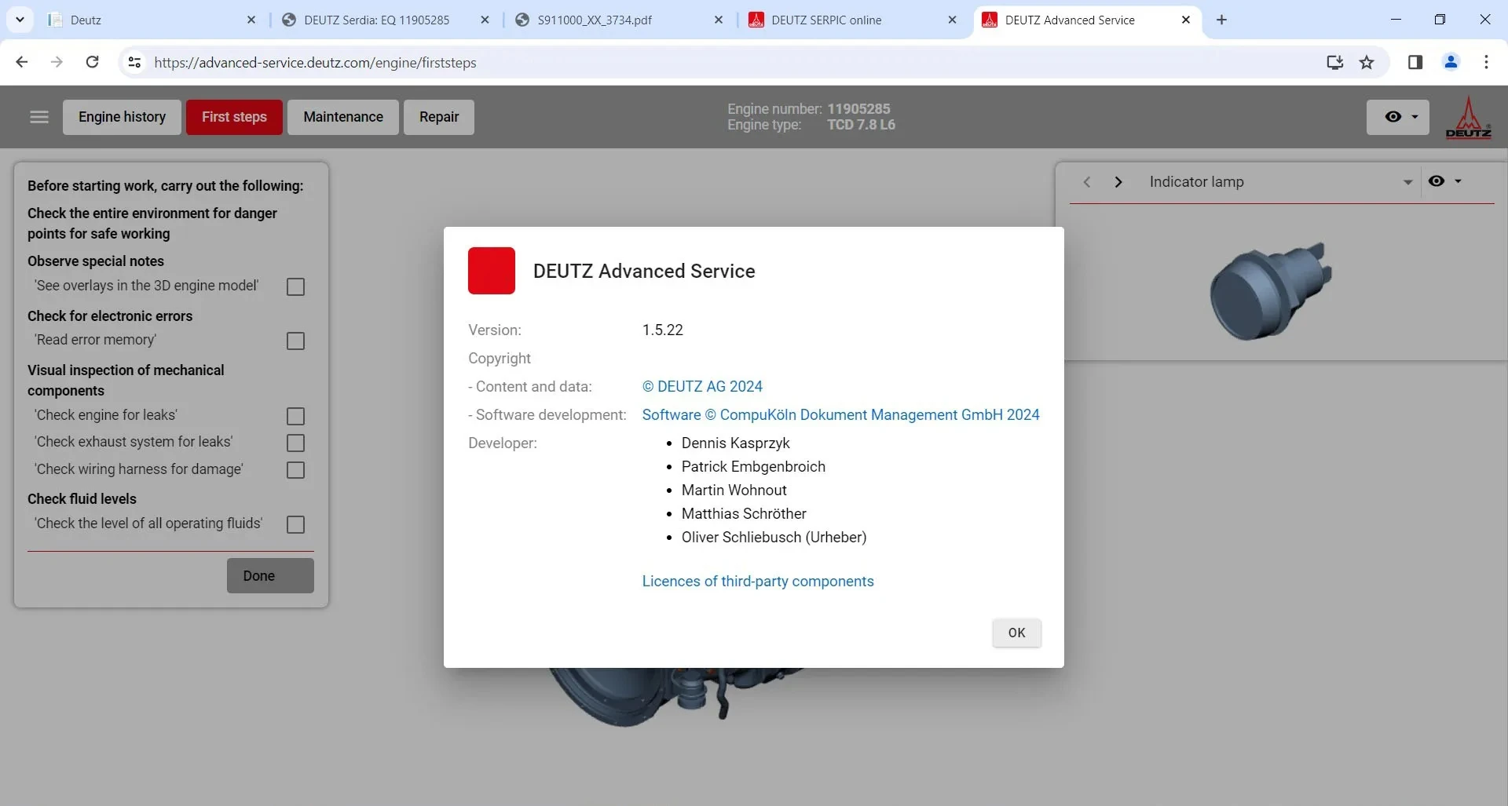Click the red DEUTZ Advanced Service dialog icon

[x=492, y=271]
